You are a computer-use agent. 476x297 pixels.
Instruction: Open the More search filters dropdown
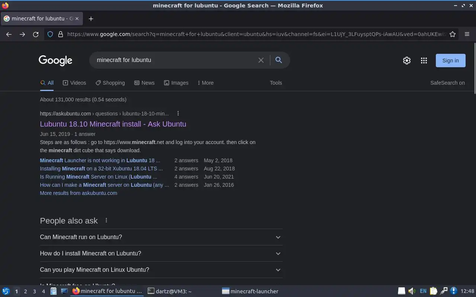point(206,83)
